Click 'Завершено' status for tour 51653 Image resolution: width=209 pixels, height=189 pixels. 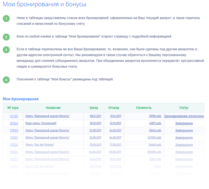point(184,159)
